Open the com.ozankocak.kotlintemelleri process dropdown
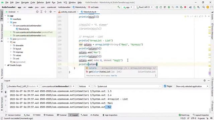 click(x=58, y=86)
